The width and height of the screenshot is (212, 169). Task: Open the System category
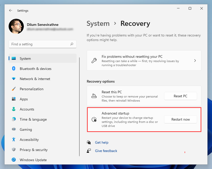25,59
